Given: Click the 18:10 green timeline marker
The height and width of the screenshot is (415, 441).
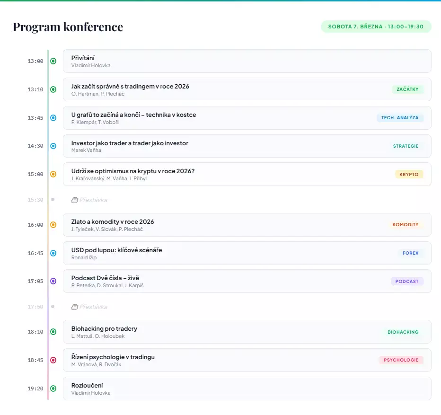Looking at the screenshot, I should coord(53,332).
